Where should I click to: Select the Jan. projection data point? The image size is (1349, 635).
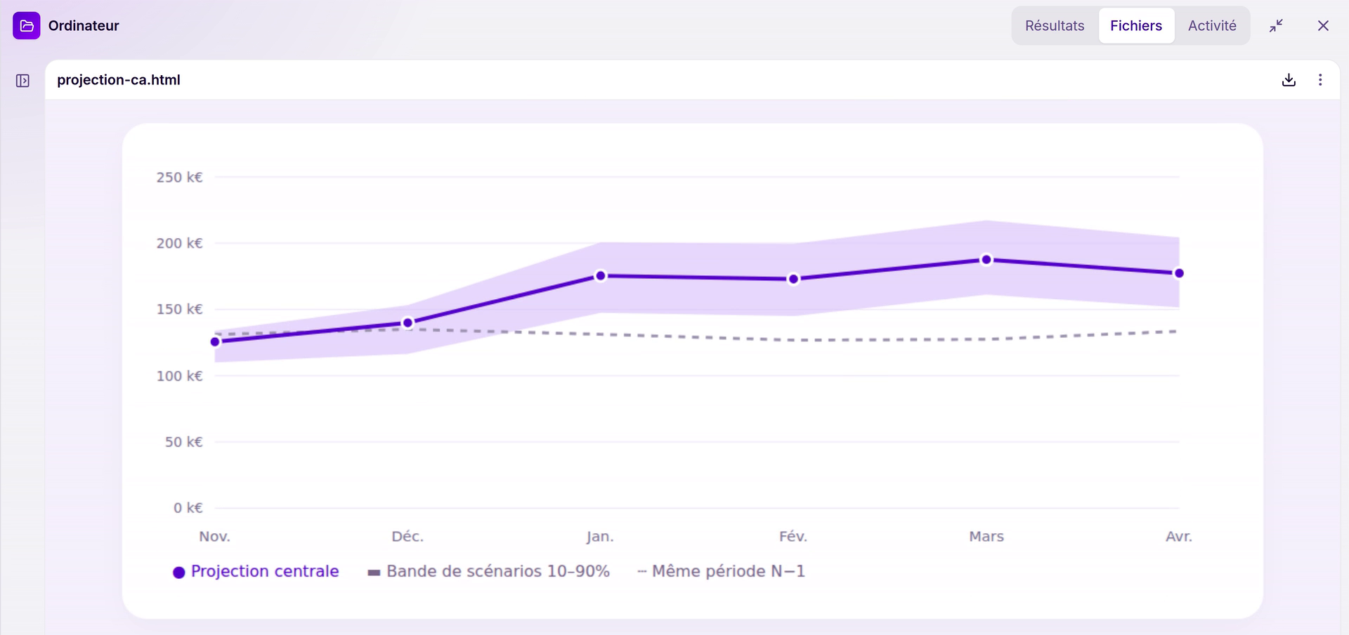coord(601,276)
